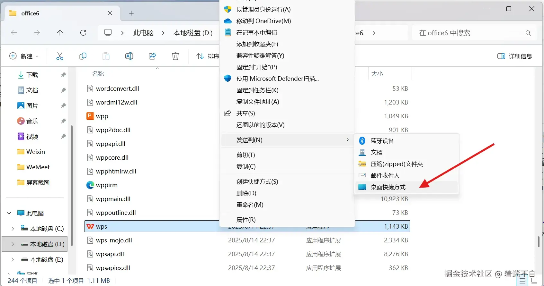
Task: Choose 以管理员身份运行(A) from context menu
Action: point(287,9)
